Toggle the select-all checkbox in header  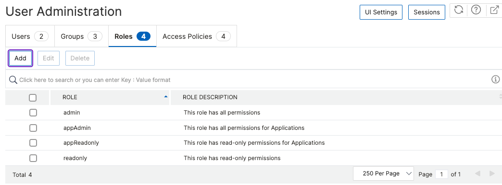coord(33,98)
